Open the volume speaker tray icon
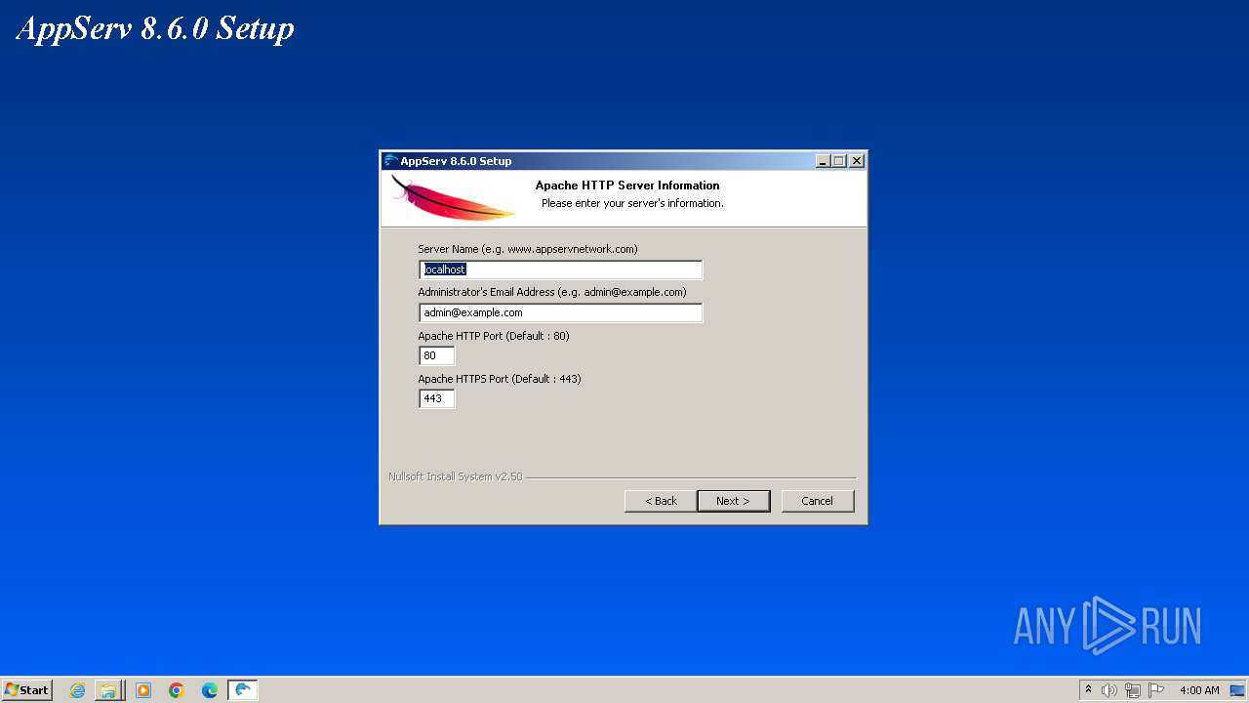 tap(1109, 690)
